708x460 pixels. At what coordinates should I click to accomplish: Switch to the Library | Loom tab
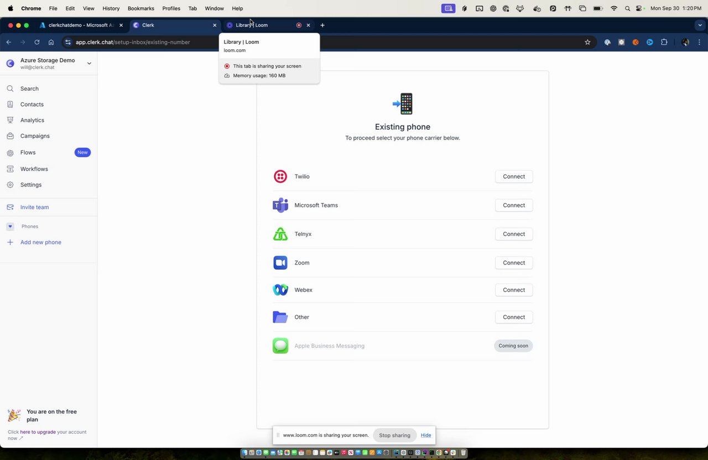pyautogui.click(x=268, y=25)
